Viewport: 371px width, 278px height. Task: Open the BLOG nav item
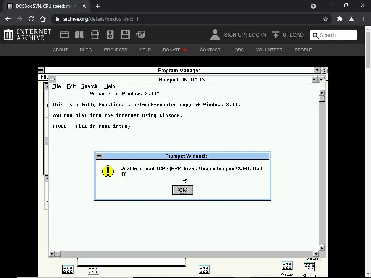(86, 50)
